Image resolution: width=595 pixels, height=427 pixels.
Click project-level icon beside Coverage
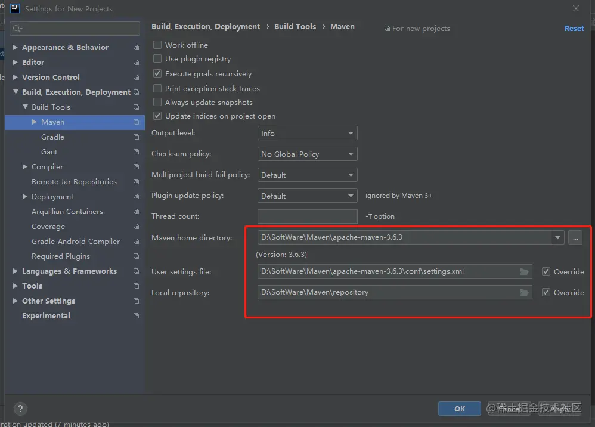[136, 226]
